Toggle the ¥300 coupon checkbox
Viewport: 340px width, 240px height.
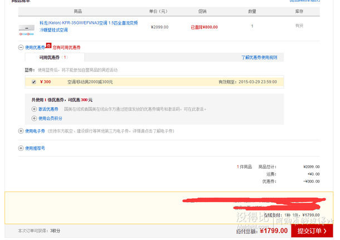[x=33, y=82]
